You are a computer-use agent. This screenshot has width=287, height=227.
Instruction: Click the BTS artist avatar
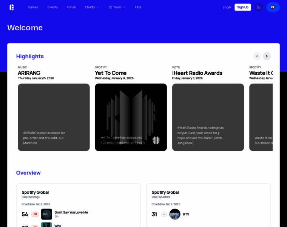point(175,214)
